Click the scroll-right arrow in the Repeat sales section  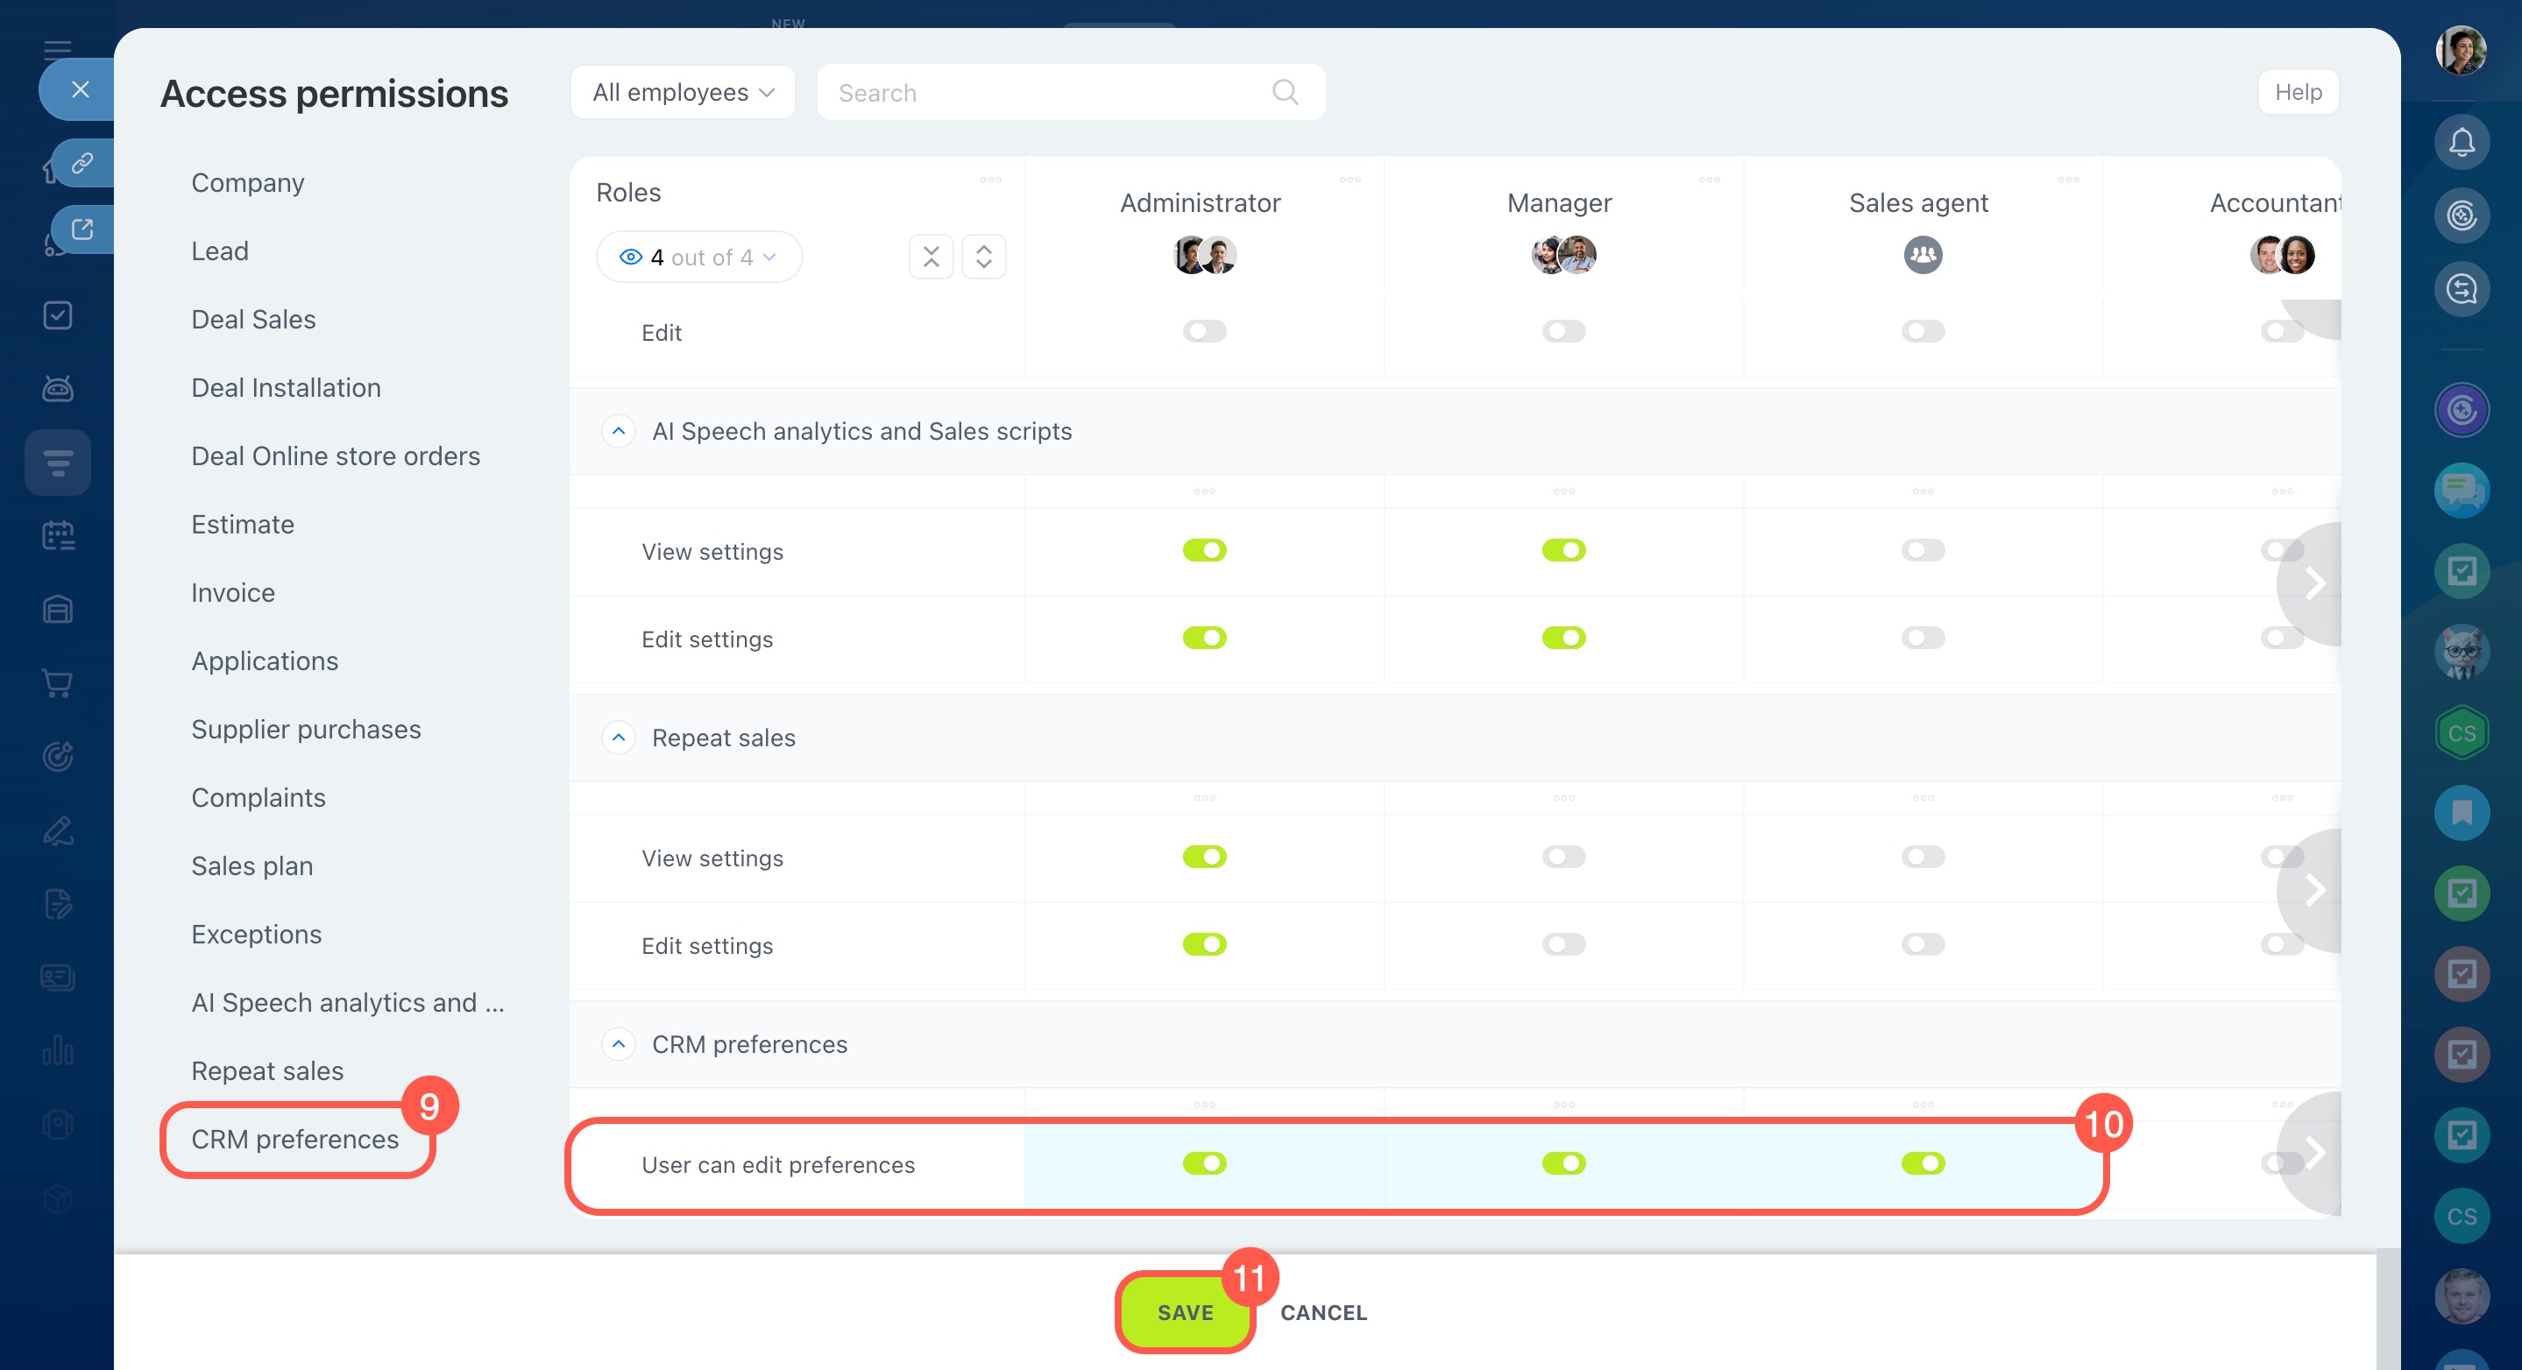[2313, 889]
